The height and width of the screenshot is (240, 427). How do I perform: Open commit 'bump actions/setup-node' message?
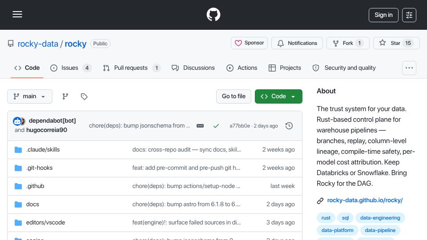[x=186, y=186]
